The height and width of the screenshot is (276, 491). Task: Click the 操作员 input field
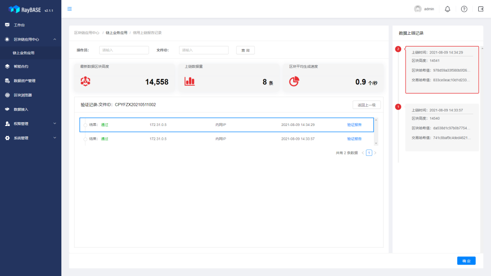click(124, 50)
